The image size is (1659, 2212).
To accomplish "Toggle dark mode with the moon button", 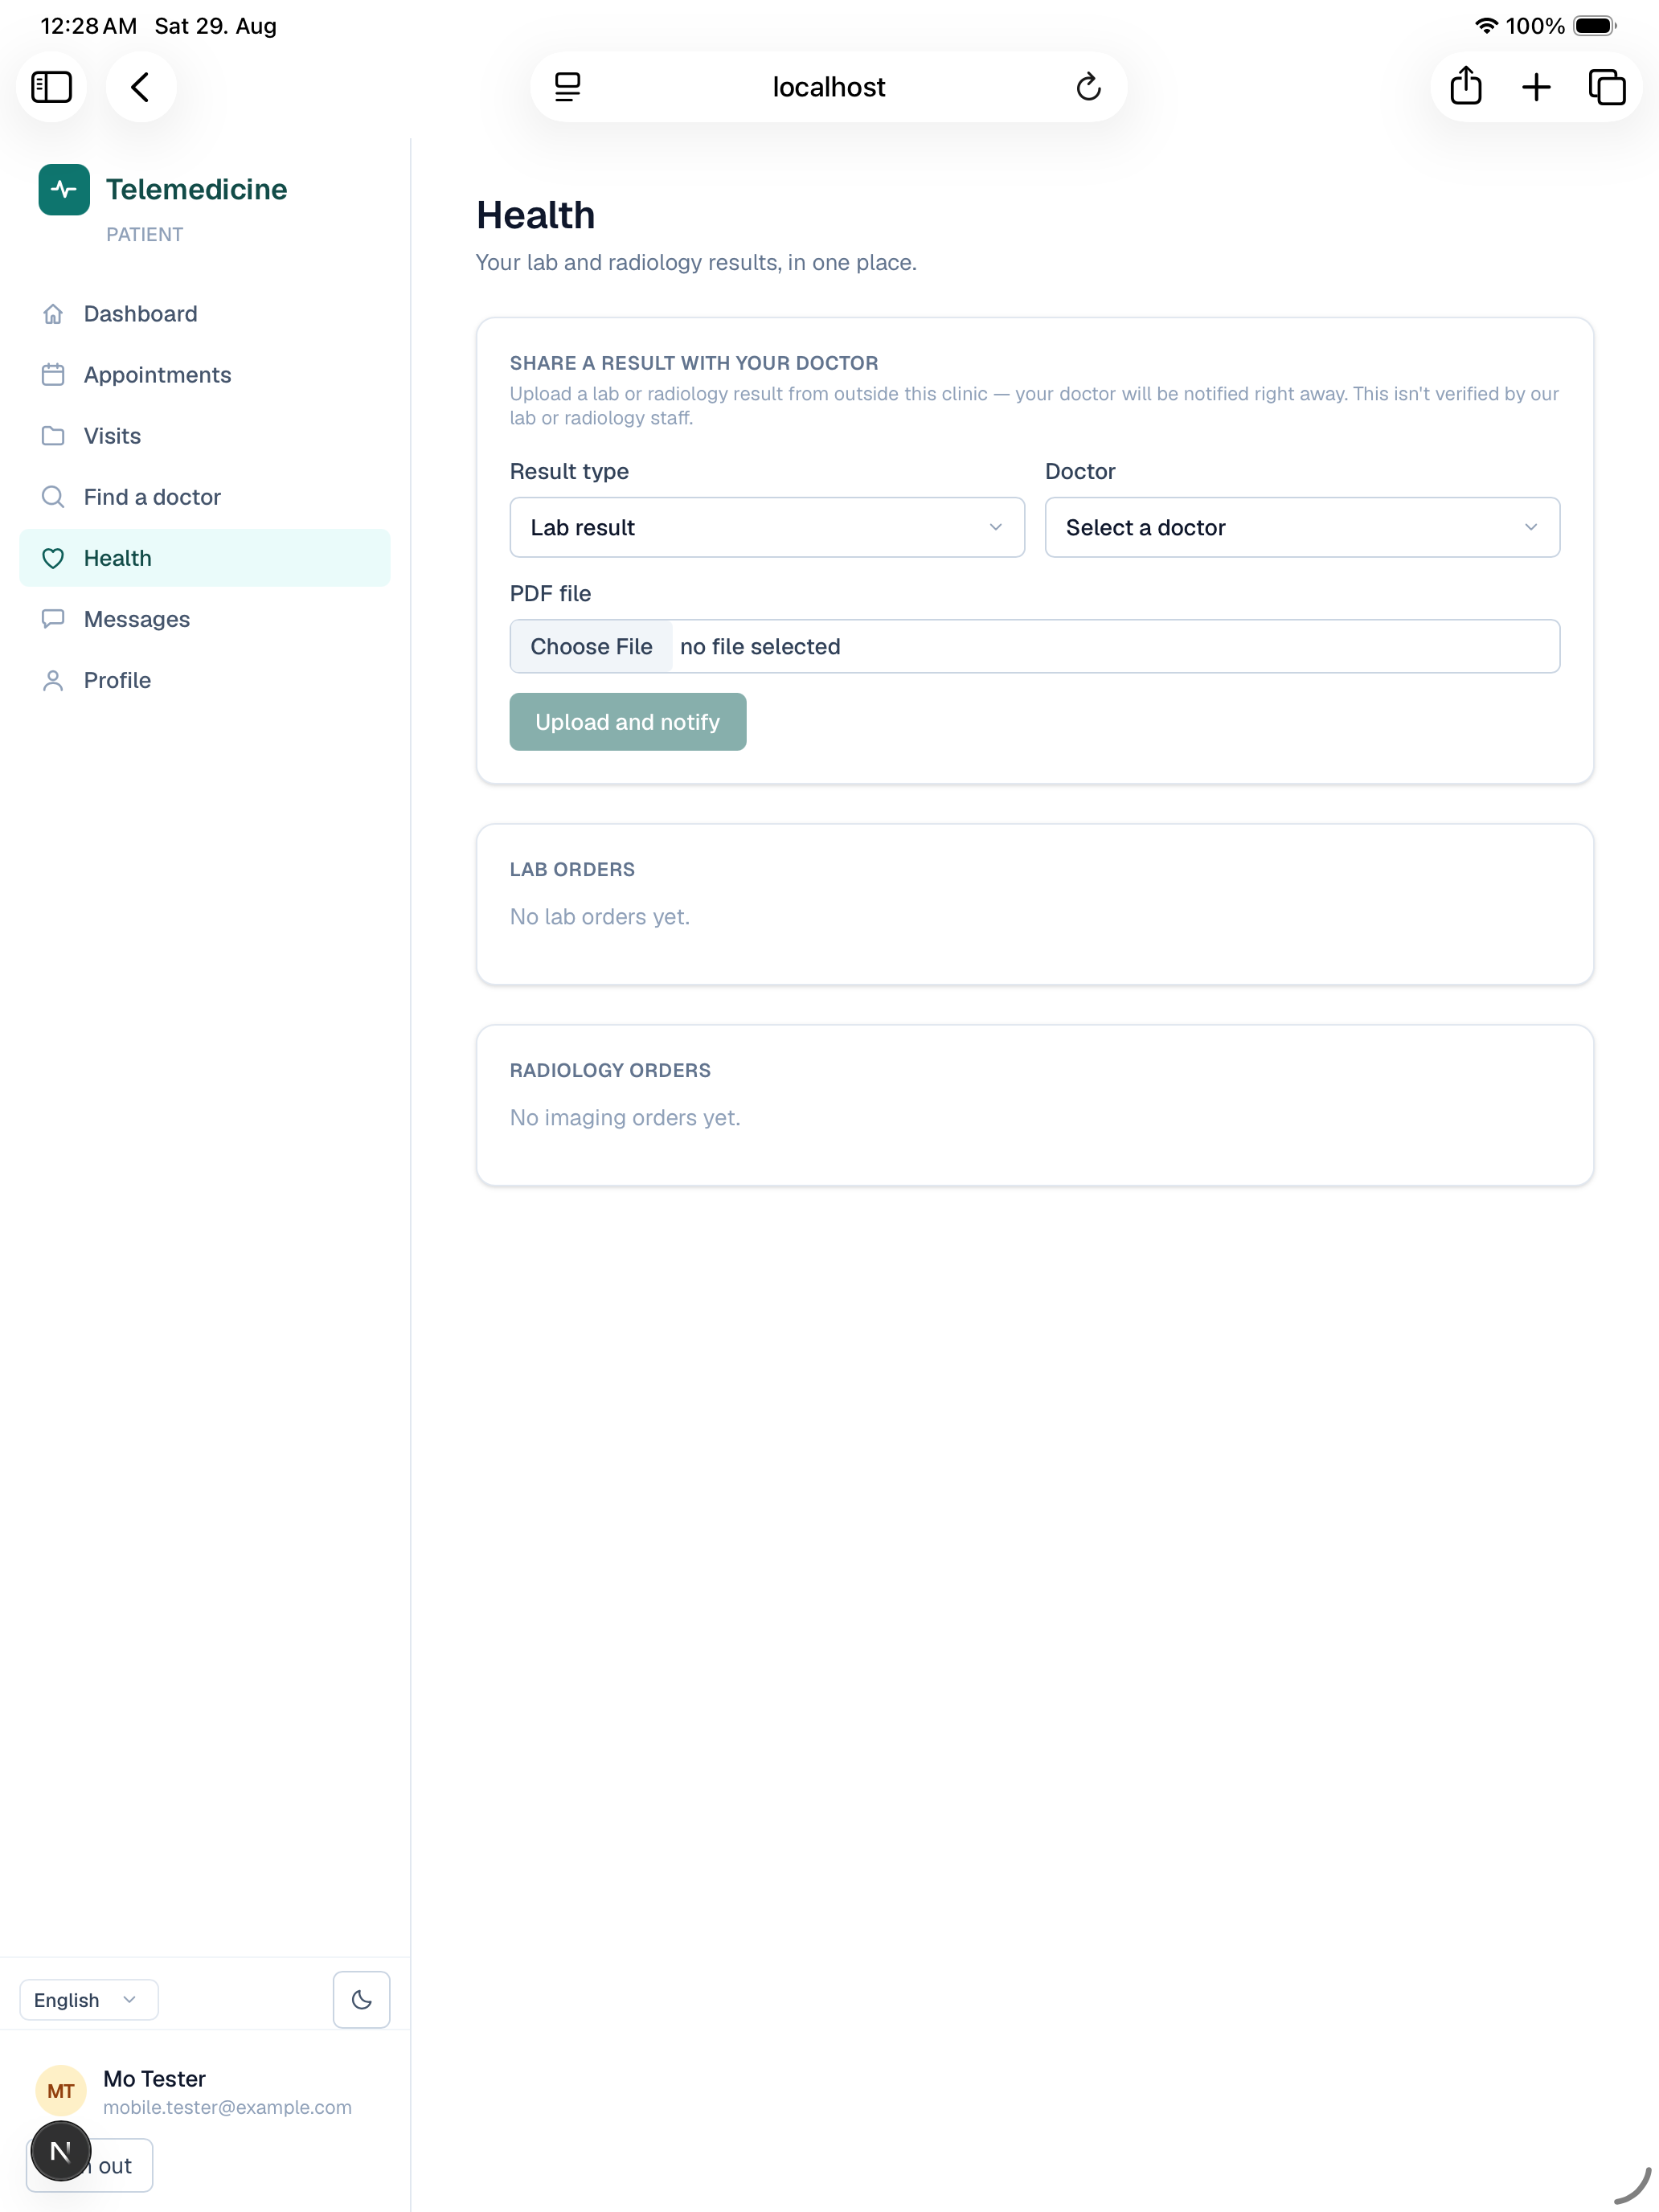I will tap(361, 1999).
